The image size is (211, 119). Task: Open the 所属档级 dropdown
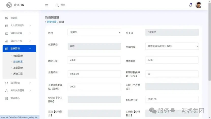[172, 46]
